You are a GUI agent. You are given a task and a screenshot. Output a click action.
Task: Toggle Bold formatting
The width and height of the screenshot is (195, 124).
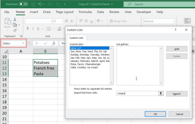(x=28, y=29)
